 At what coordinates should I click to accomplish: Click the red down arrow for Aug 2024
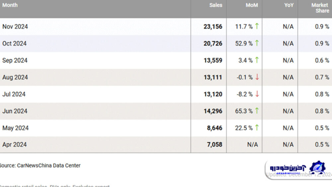[257, 77]
